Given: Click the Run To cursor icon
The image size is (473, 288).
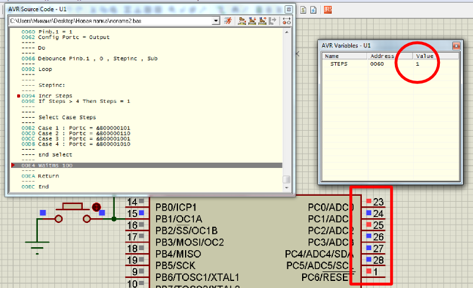Looking at the screenshot, I should click(x=273, y=21).
